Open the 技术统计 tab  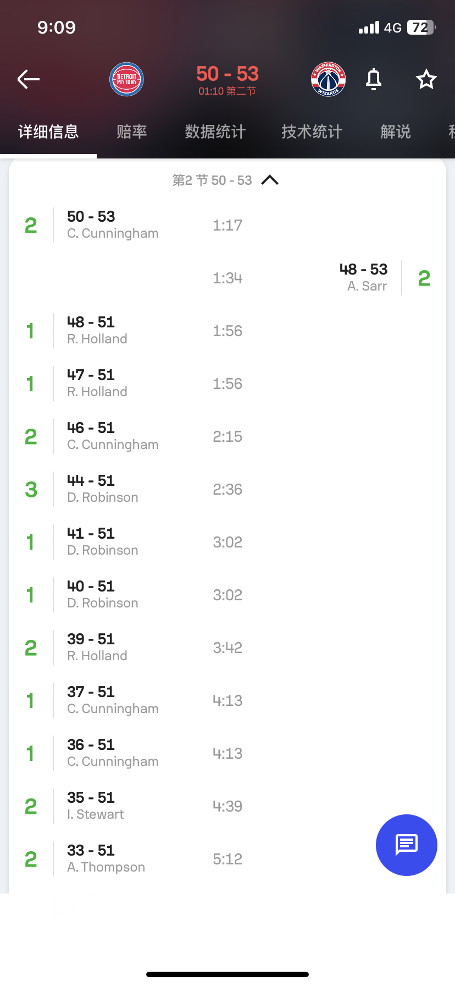pos(312,132)
